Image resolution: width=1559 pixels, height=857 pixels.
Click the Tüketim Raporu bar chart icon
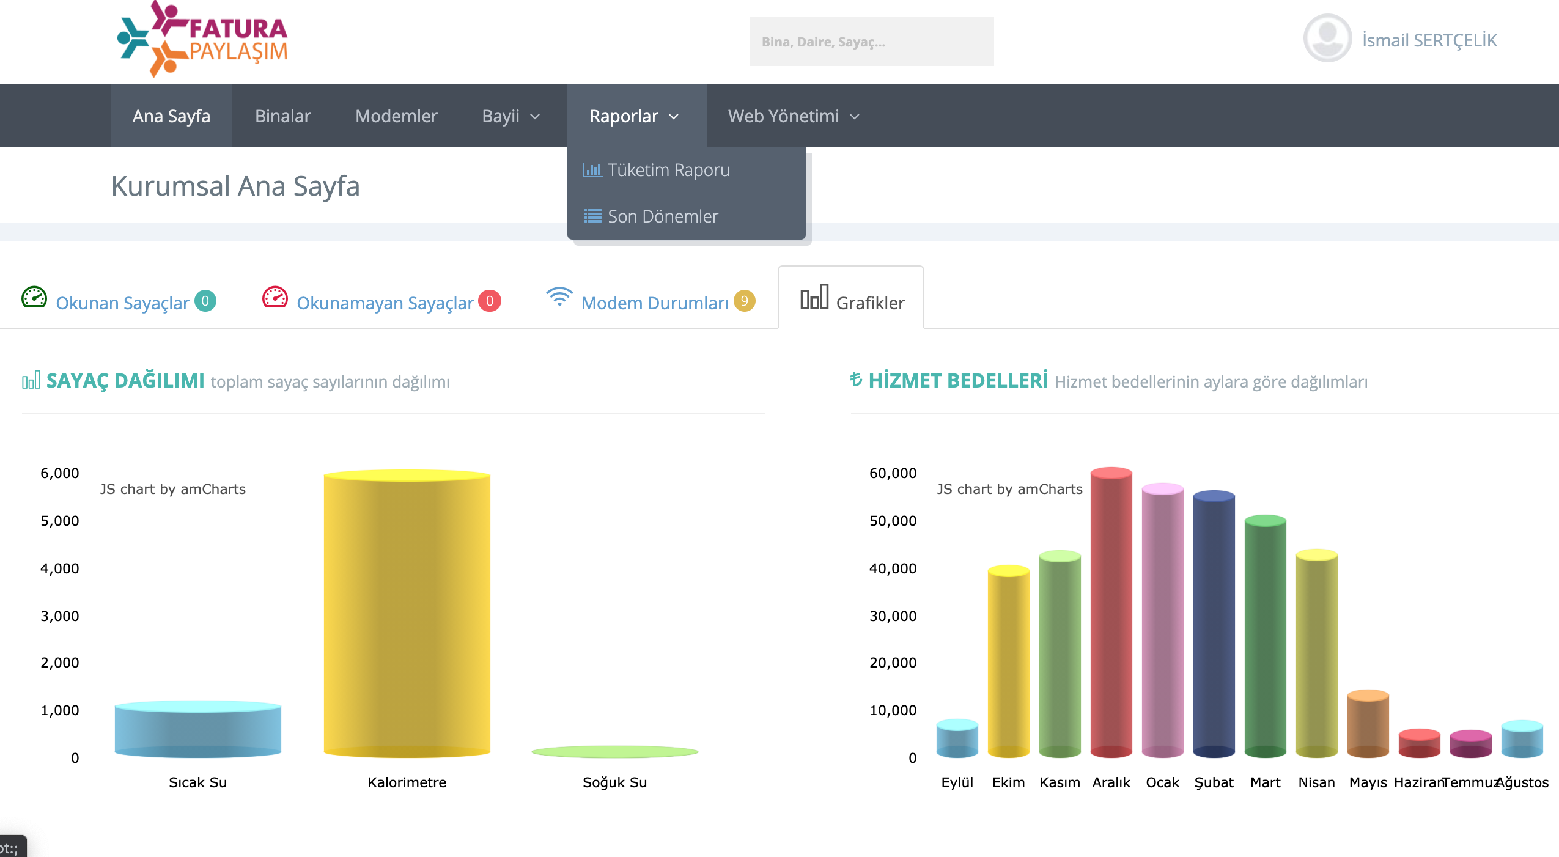click(x=592, y=169)
